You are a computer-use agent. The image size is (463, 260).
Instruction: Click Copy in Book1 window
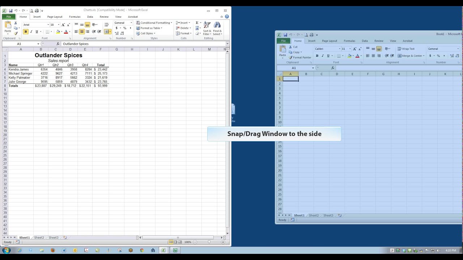pyautogui.click(x=295, y=52)
